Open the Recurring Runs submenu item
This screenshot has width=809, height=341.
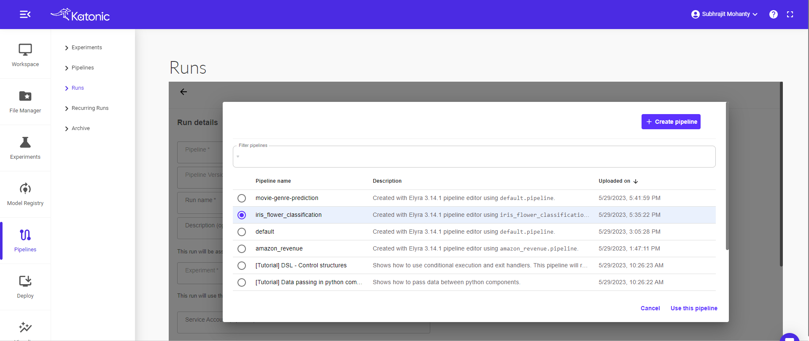(90, 108)
